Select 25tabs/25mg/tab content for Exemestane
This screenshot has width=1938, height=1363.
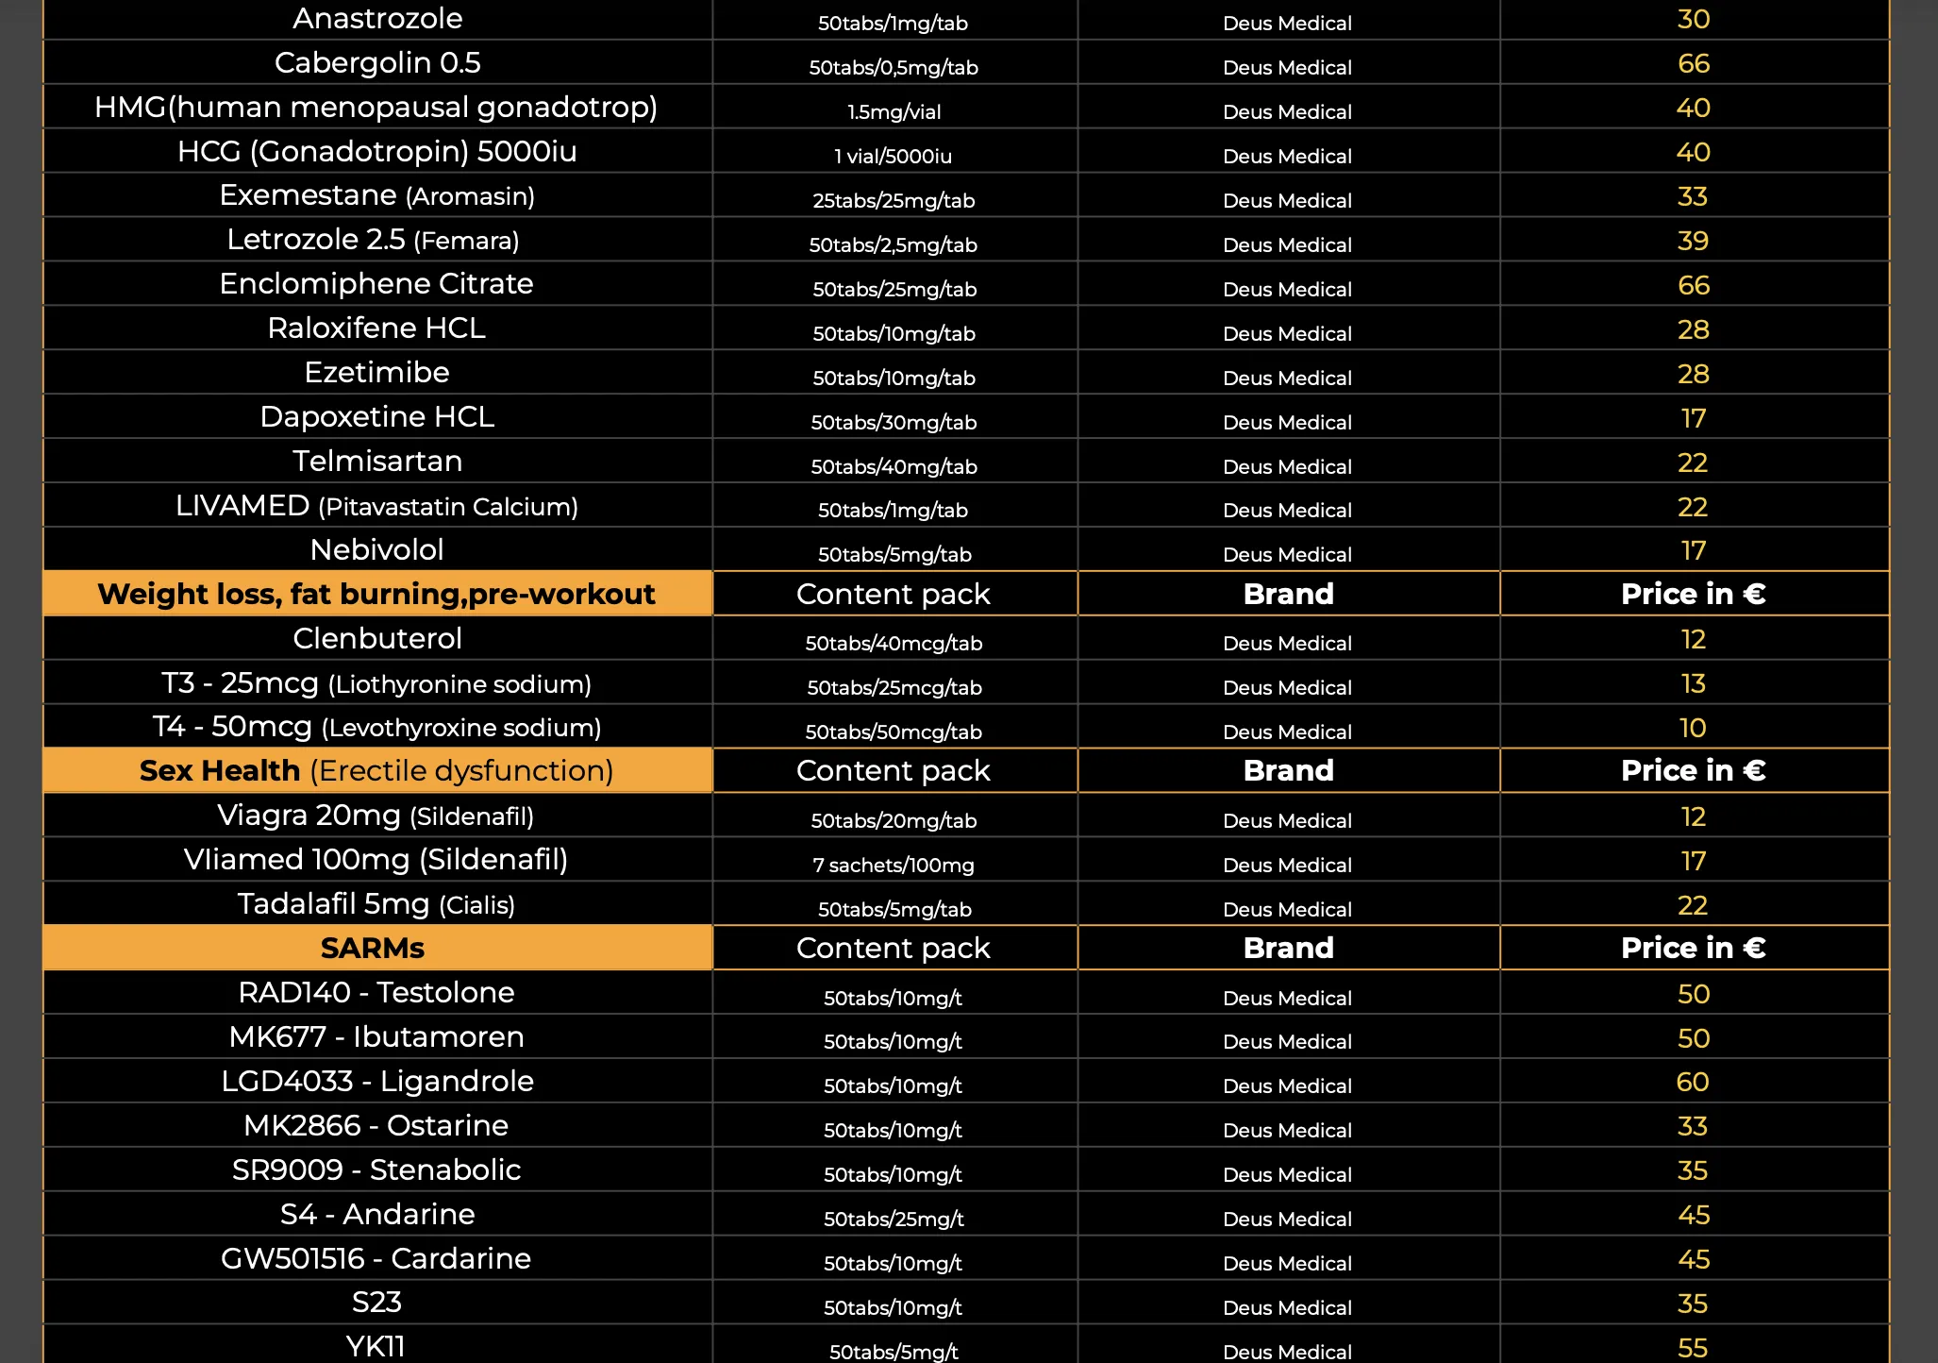point(894,201)
